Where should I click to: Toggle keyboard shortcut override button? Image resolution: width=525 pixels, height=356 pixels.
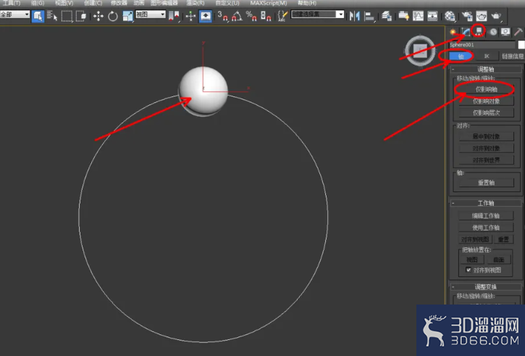(x=205, y=16)
